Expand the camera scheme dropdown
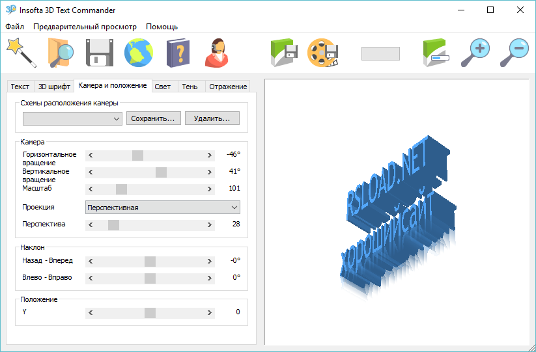Screen dimensions: 536x352 pos(72,119)
